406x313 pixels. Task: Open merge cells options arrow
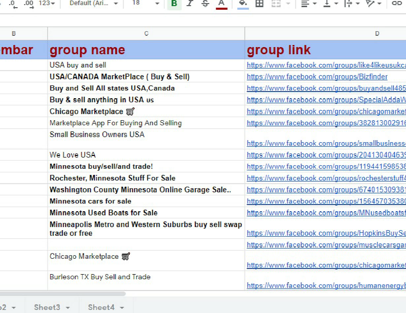pos(288,4)
